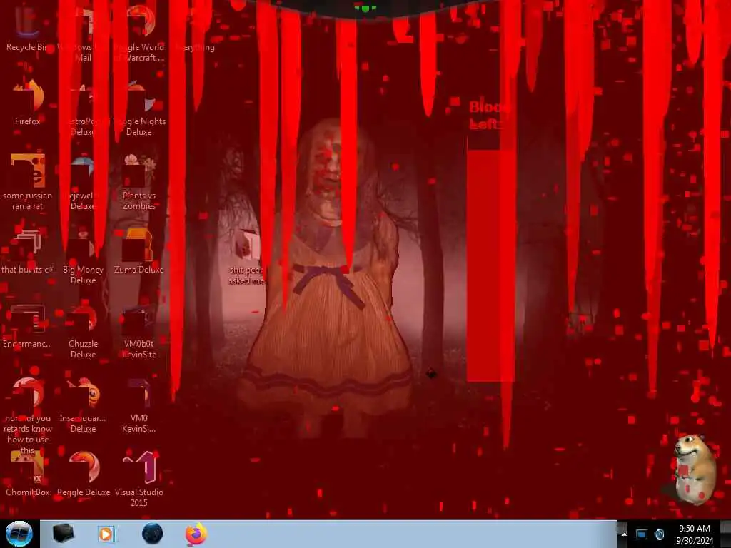Launch Plants vs Zombies shortcut

[x=139, y=183]
